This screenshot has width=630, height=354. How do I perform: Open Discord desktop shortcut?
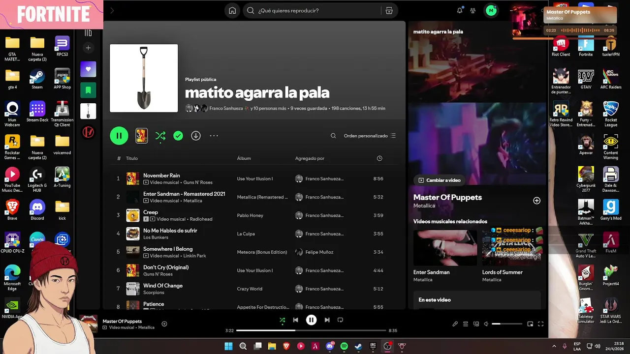(x=37, y=210)
